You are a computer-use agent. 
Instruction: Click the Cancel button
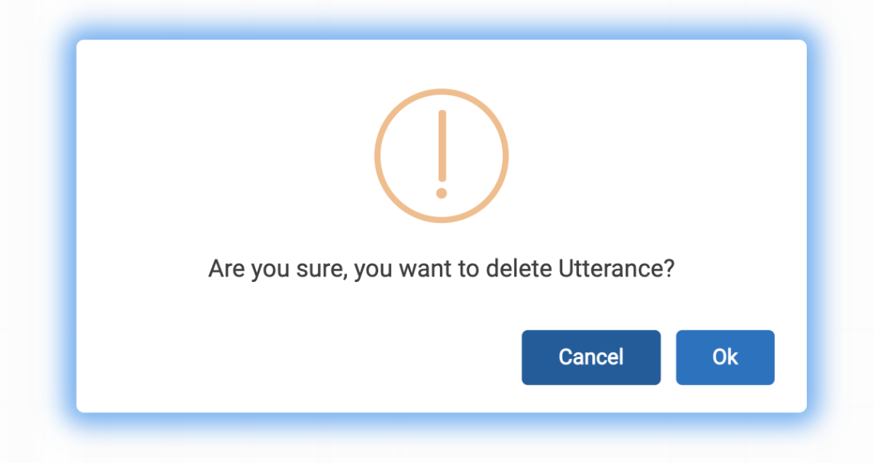pyautogui.click(x=591, y=358)
